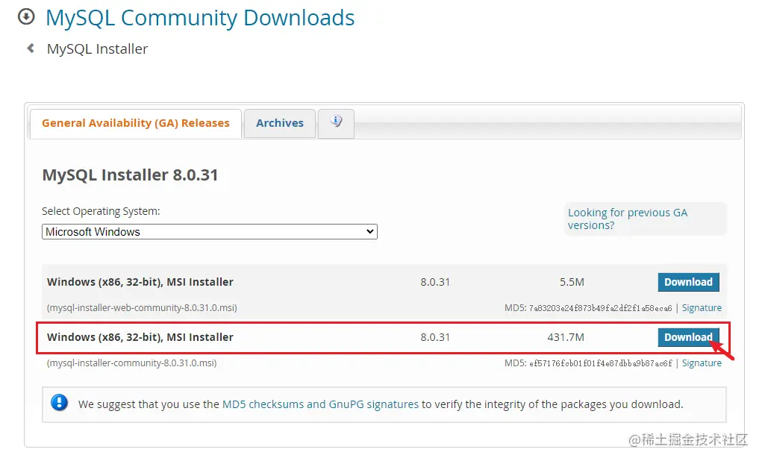Image resolution: width=762 pixels, height=461 pixels.
Task: Click the blue exclamation info icon
Action: [59, 403]
